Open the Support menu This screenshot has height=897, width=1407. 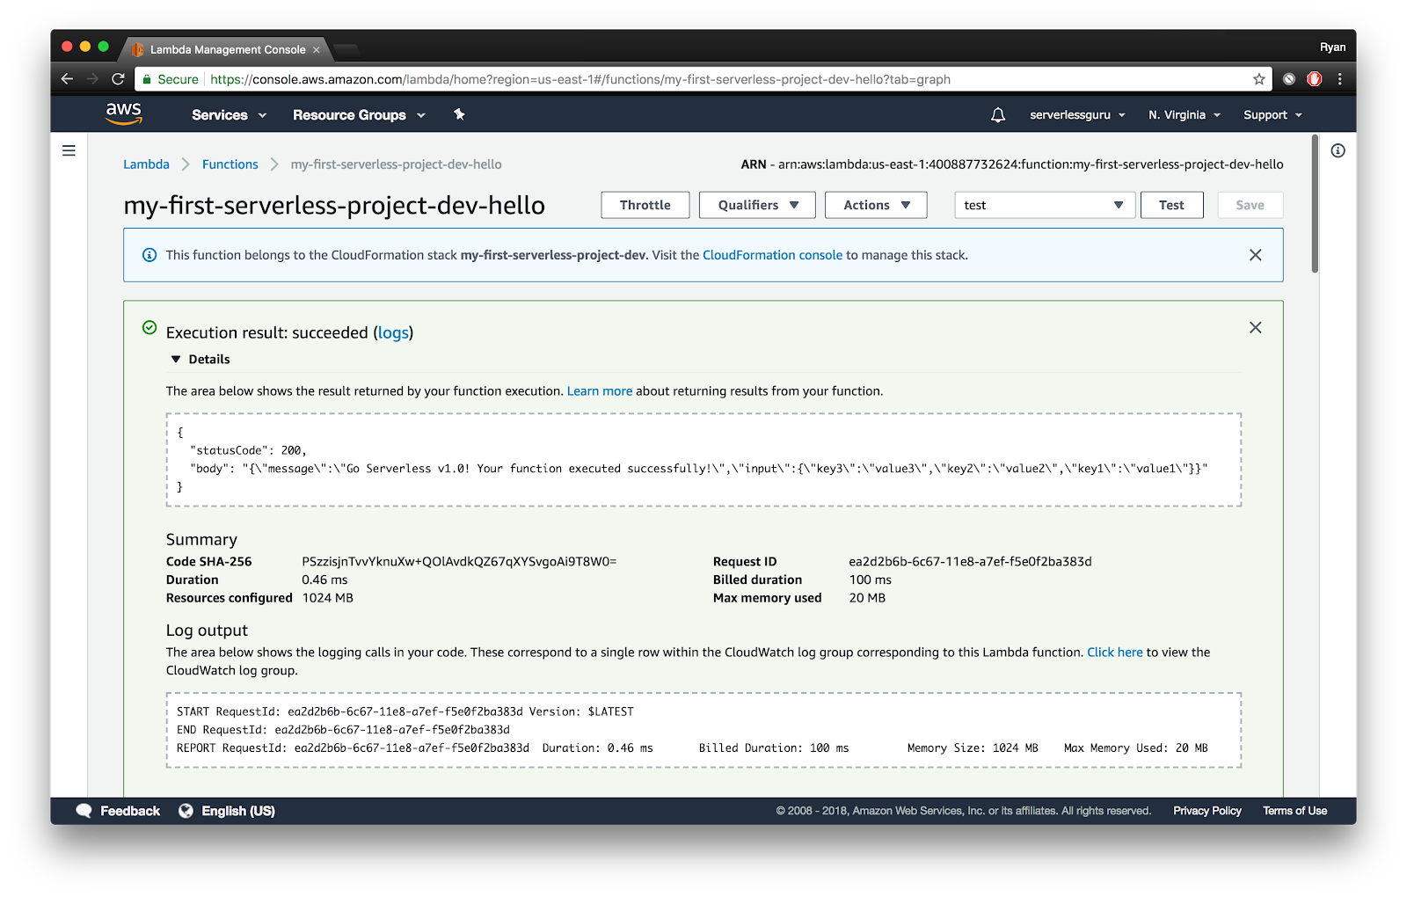pyautogui.click(x=1270, y=114)
